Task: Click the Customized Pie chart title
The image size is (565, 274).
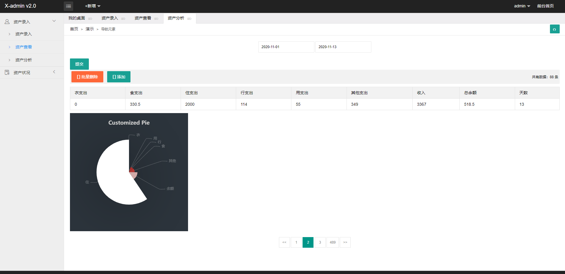Action: [129, 123]
